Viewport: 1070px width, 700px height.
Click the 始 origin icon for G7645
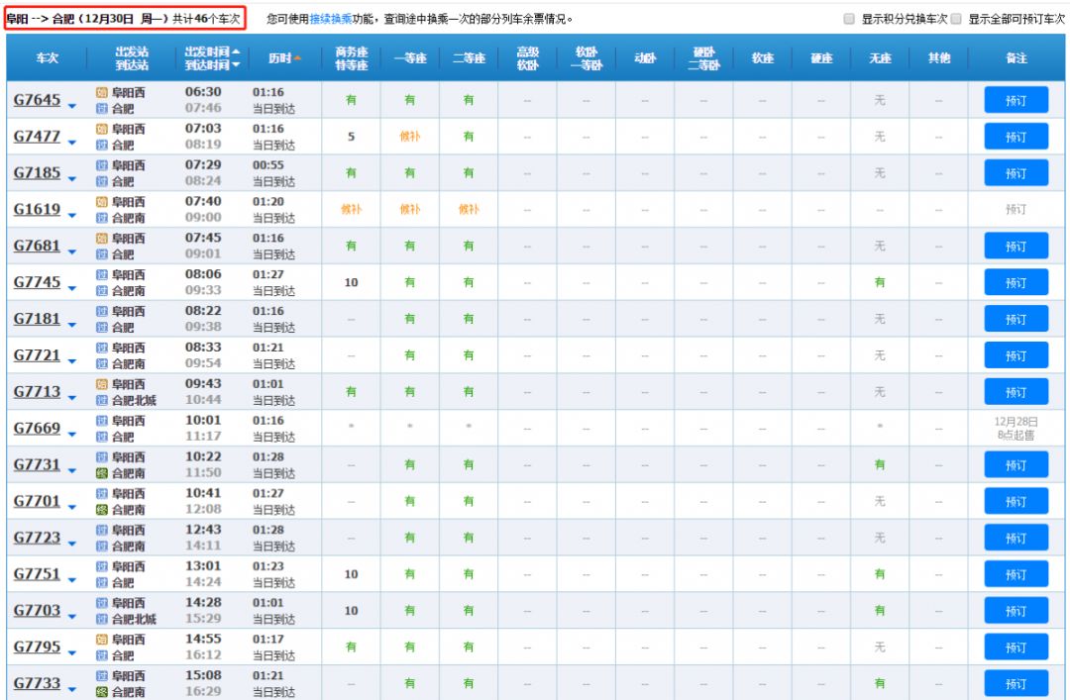click(101, 92)
